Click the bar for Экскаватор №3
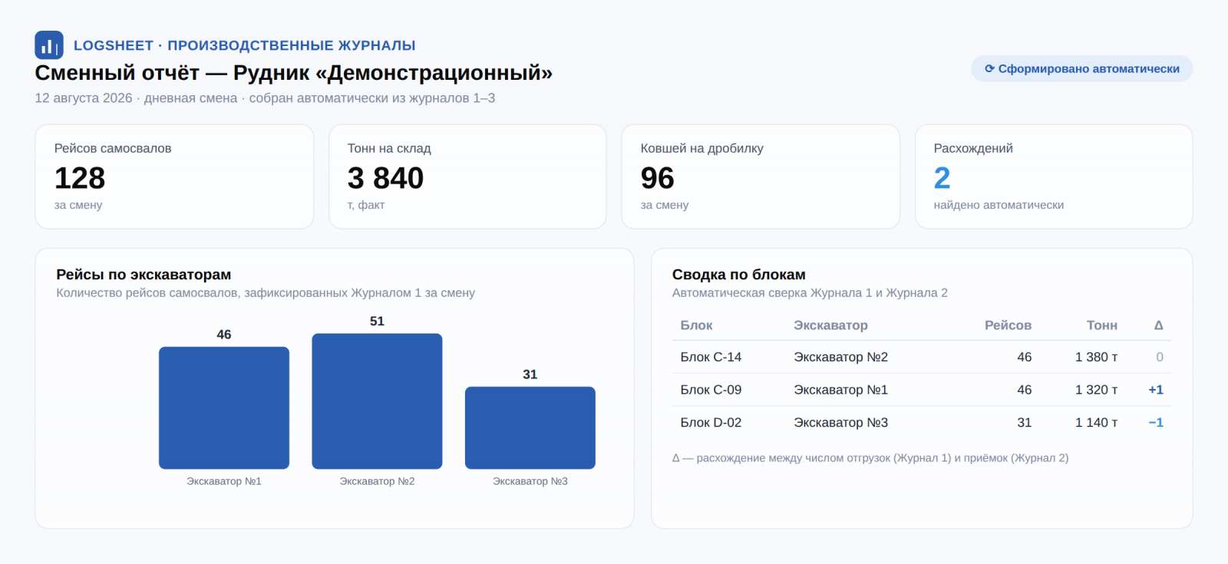 (x=530, y=427)
